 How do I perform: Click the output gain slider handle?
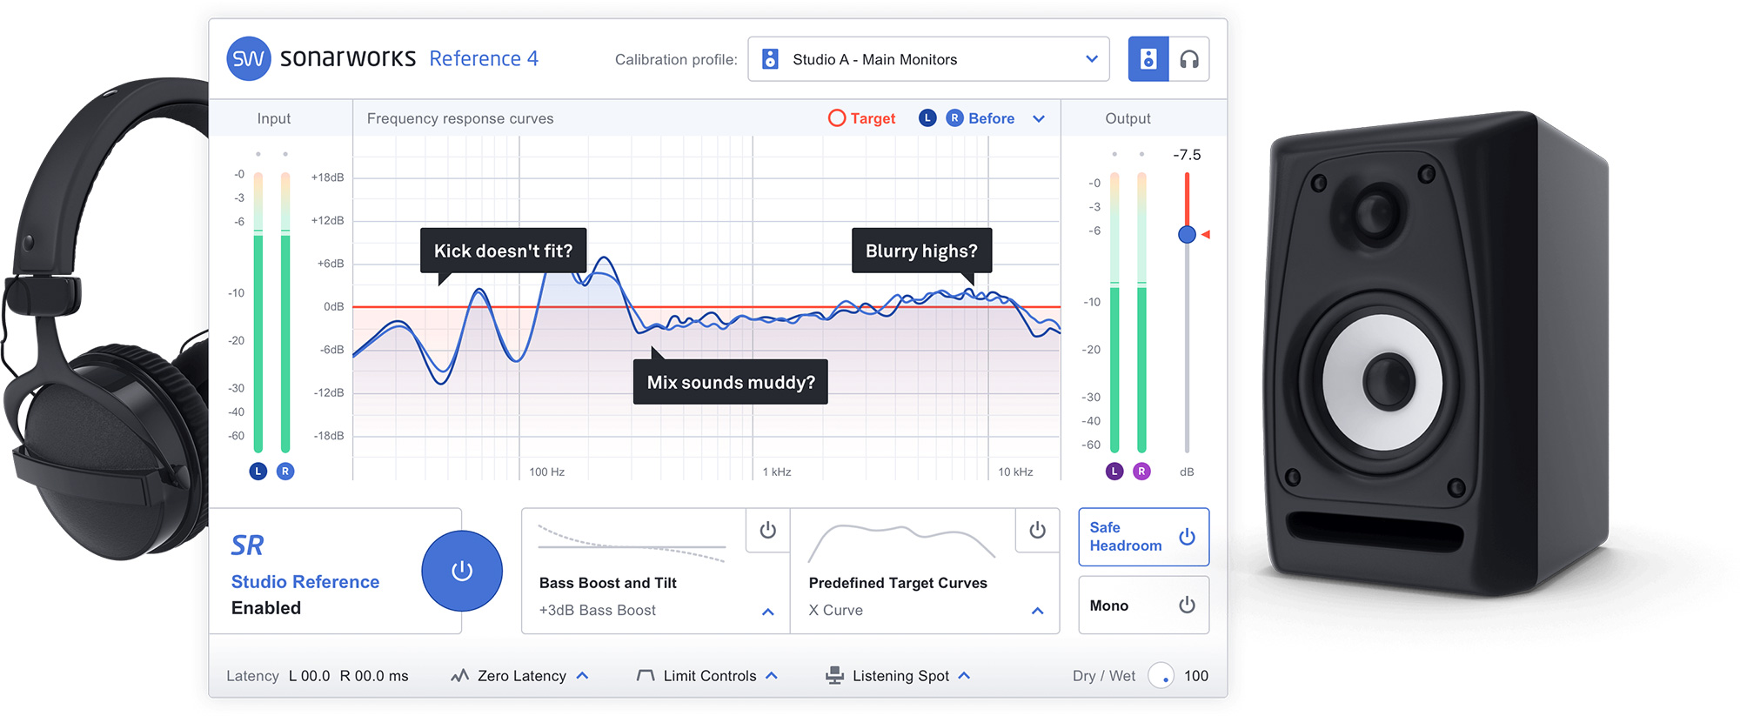tap(1187, 234)
